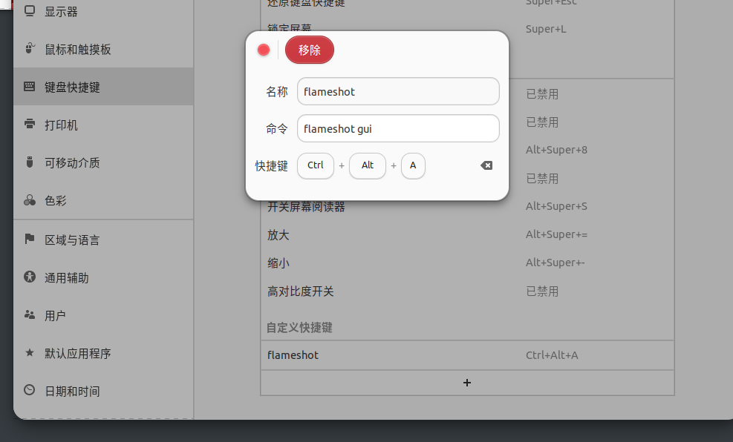Click 已禁用 value in 高对比度开关 row
The height and width of the screenshot is (442, 733).
(x=542, y=291)
